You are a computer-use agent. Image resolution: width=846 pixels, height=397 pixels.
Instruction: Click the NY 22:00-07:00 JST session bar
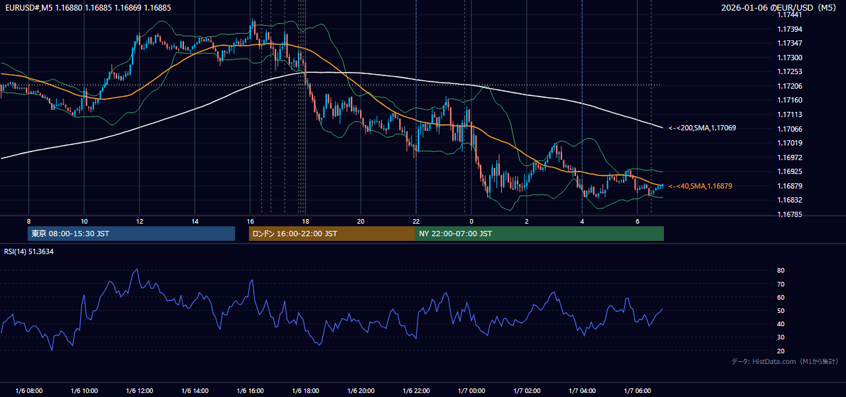point(540,234)
